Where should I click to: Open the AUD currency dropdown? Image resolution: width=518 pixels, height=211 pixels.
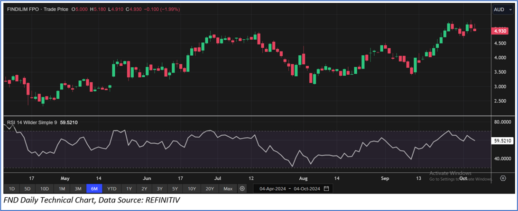pos(503,9)
